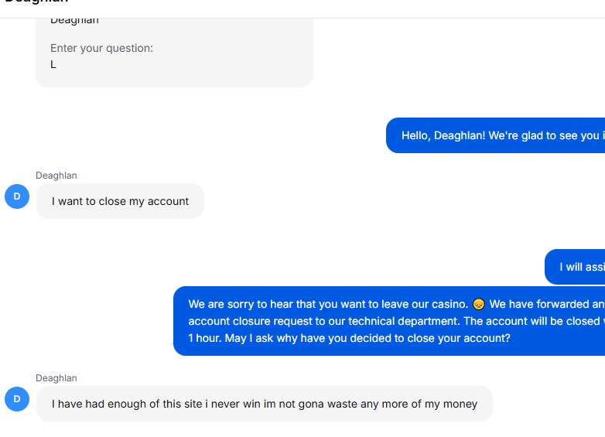
Task: Click the 'Enter your question:' label
Action: click(101, 48)
